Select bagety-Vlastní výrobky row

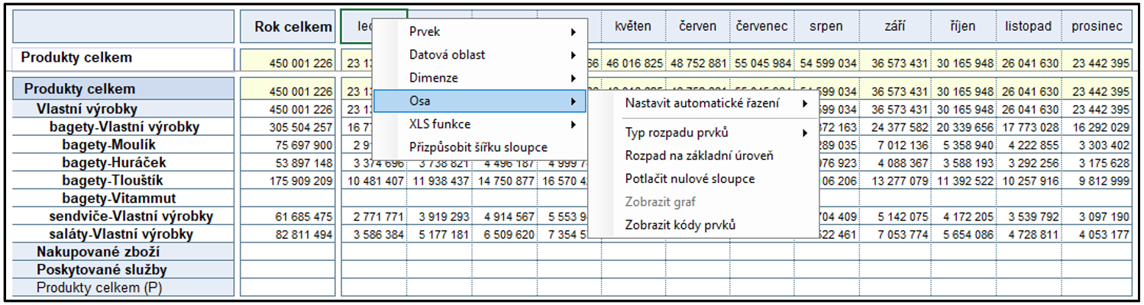click(x=124, y=127)
